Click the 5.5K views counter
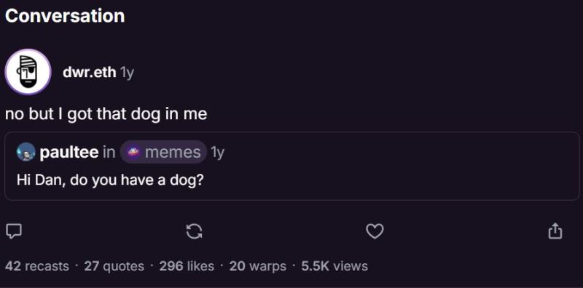The width and height of the screenshot is (583, 288). coord(334,266)
